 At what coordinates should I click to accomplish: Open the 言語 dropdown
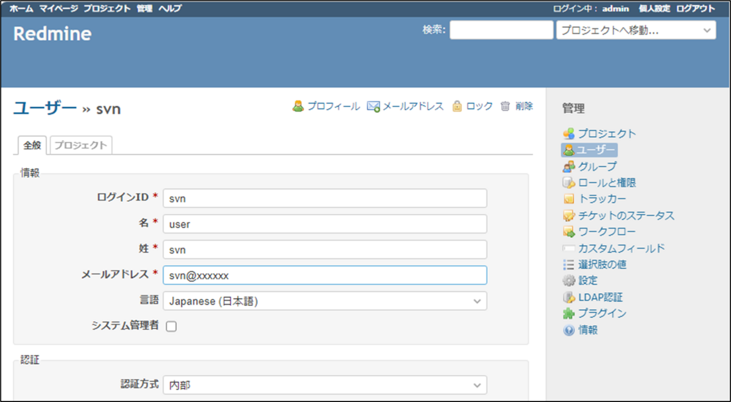pos(325,300)
